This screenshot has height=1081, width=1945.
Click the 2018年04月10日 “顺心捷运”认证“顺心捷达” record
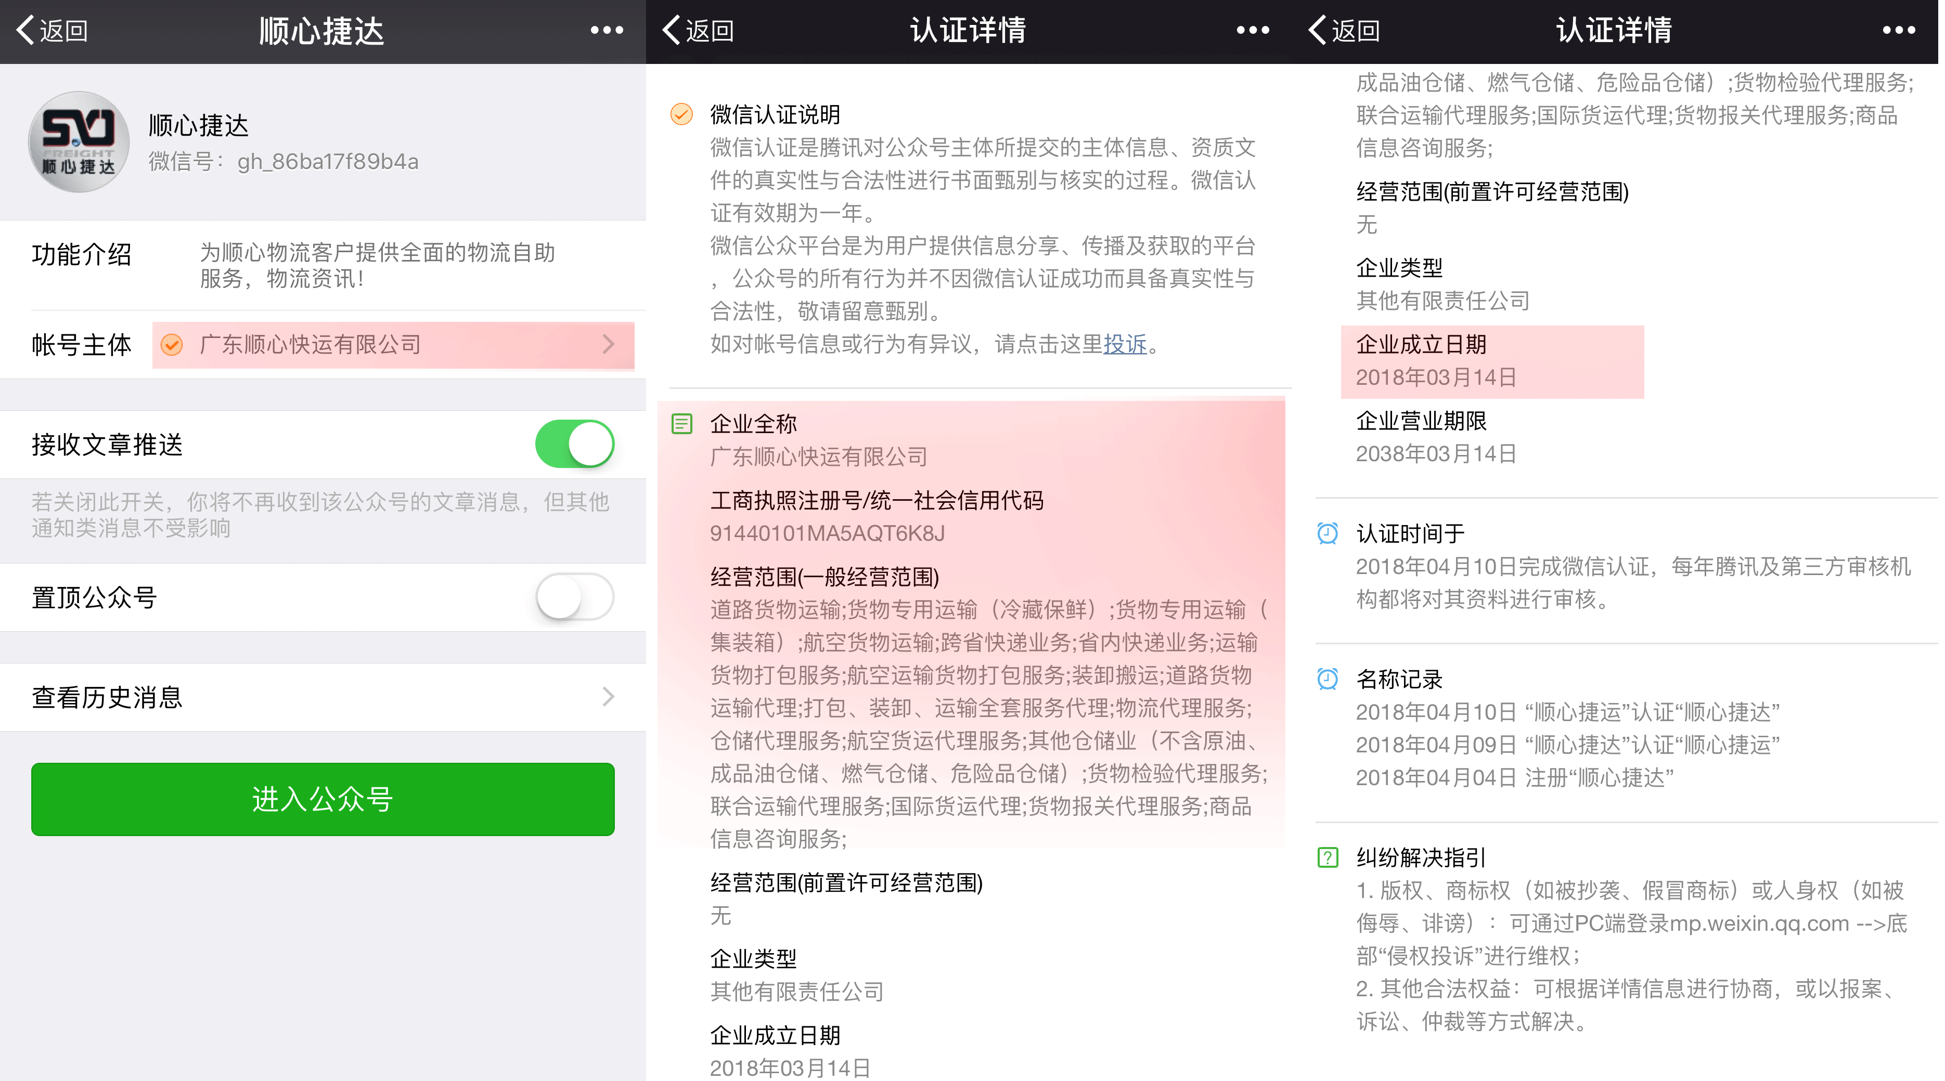[x=1568, y=712]
